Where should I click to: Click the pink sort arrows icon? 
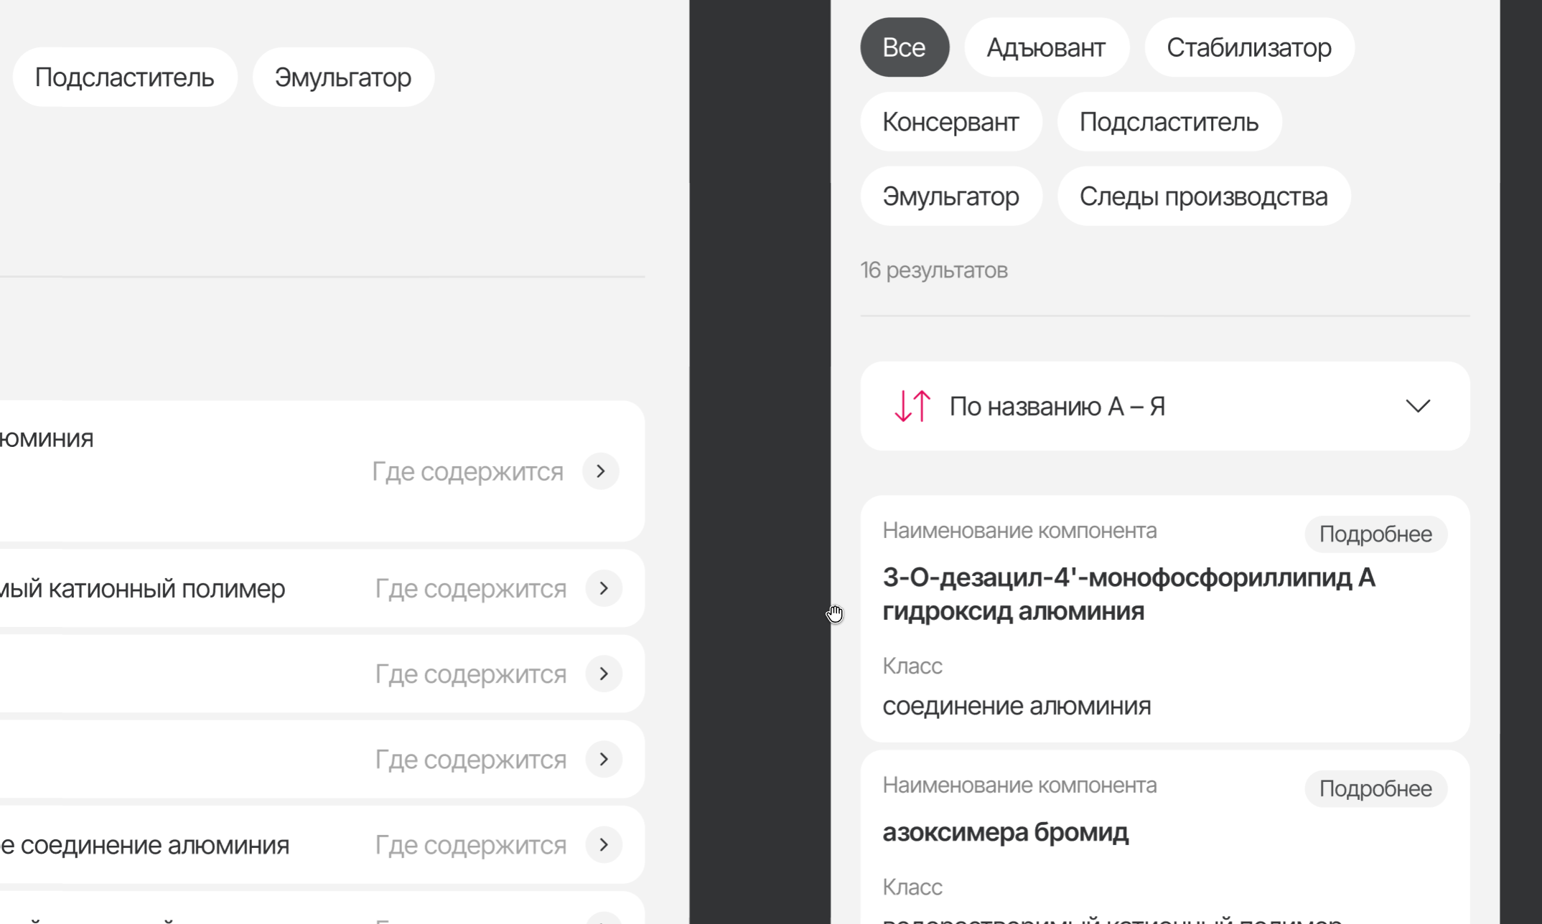pos(912,406)
